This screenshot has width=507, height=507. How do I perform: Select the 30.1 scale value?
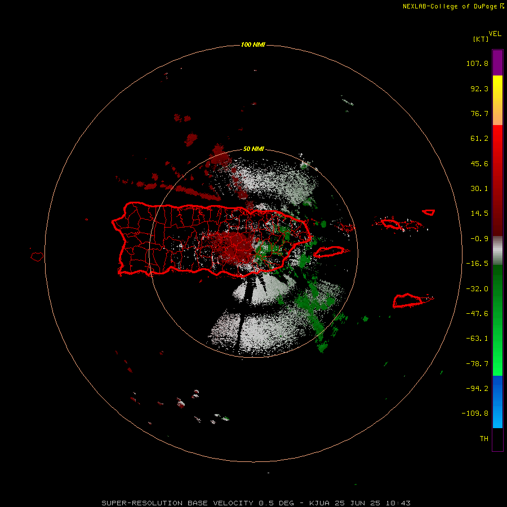click(479, 189)
